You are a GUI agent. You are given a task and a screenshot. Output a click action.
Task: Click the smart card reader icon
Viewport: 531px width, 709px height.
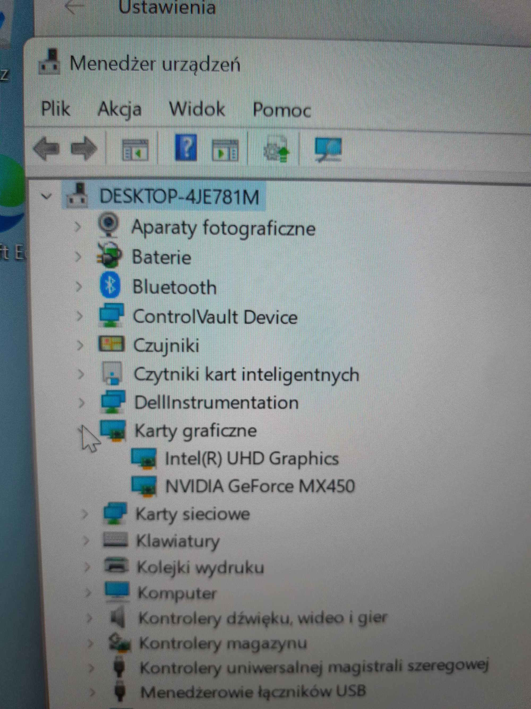tap(112, 373)
